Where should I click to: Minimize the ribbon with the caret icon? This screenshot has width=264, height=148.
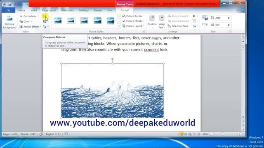point(238,10)
